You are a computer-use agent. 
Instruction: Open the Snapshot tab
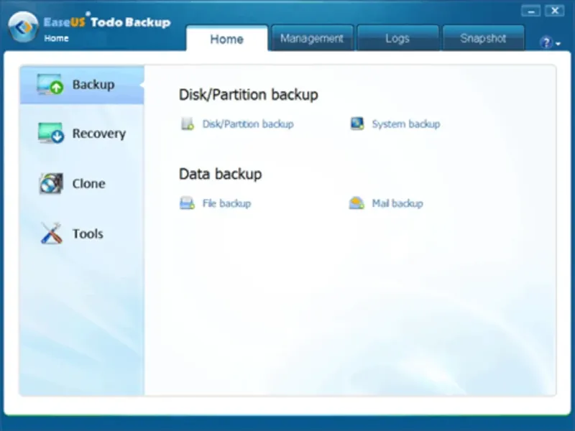[483, 38]
